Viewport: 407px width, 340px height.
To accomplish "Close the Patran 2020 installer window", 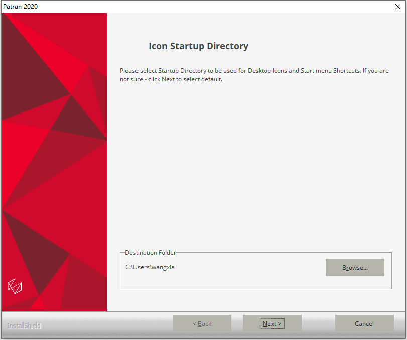I will [x=397, y=7].
